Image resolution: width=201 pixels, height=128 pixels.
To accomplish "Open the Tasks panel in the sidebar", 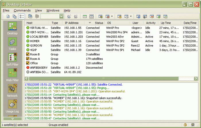I will pyautogui.click(x=12, y=44).
